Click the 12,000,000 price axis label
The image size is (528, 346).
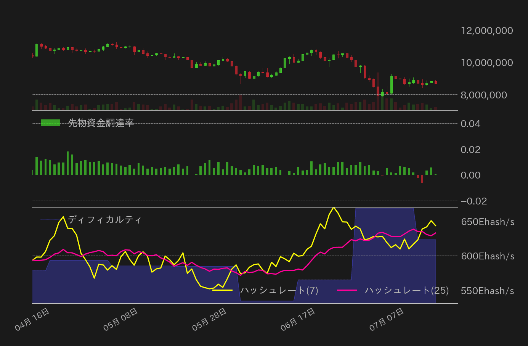point(487,31)
